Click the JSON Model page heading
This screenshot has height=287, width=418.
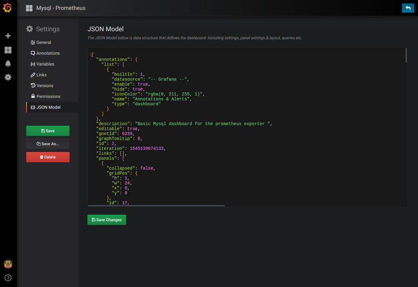click(x=106, y=29)
